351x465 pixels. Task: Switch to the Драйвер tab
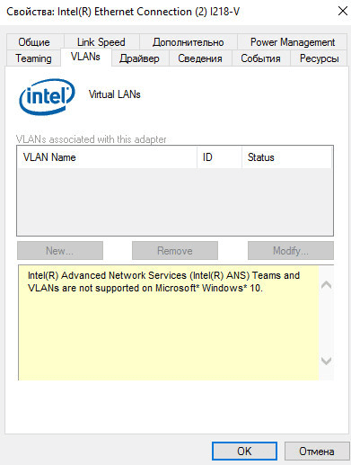139,58
